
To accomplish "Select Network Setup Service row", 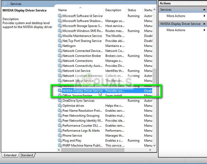I will [x=105, y=81].
